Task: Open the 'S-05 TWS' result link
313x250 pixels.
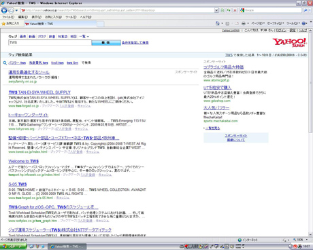Action: (x=18, y=184)
